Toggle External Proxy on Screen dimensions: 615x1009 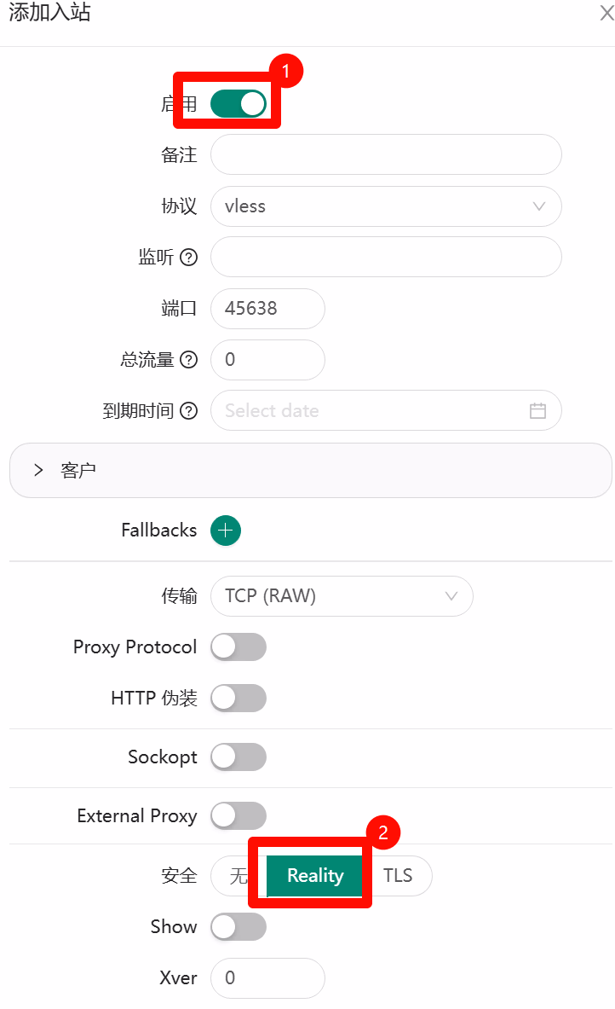(x=239, y=816)
